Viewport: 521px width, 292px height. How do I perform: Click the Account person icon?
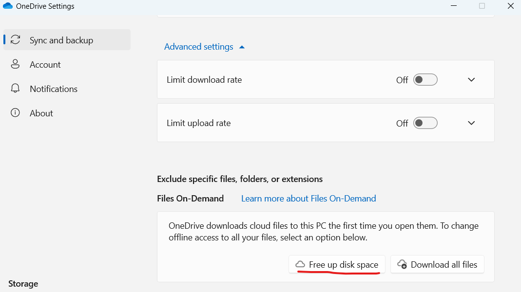point(15,64)
